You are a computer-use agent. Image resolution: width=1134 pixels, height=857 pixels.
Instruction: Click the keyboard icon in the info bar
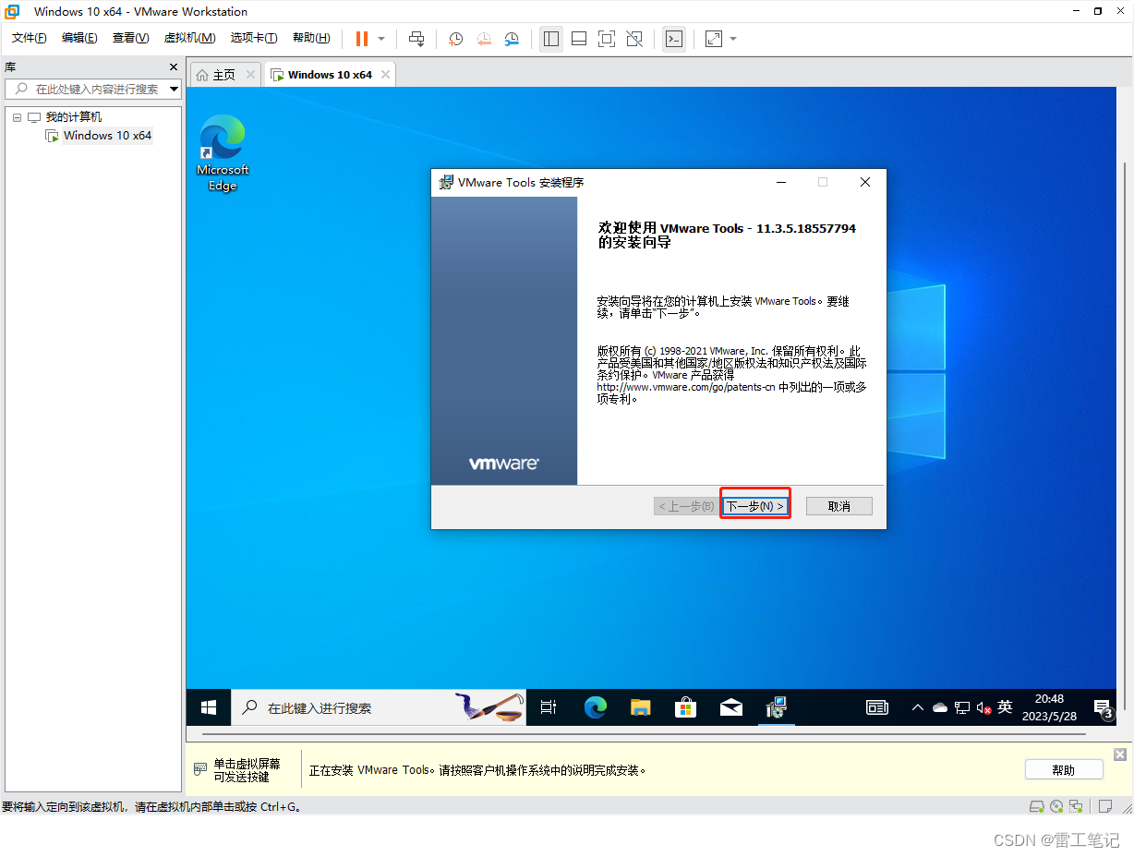click(x=199, y=769)
